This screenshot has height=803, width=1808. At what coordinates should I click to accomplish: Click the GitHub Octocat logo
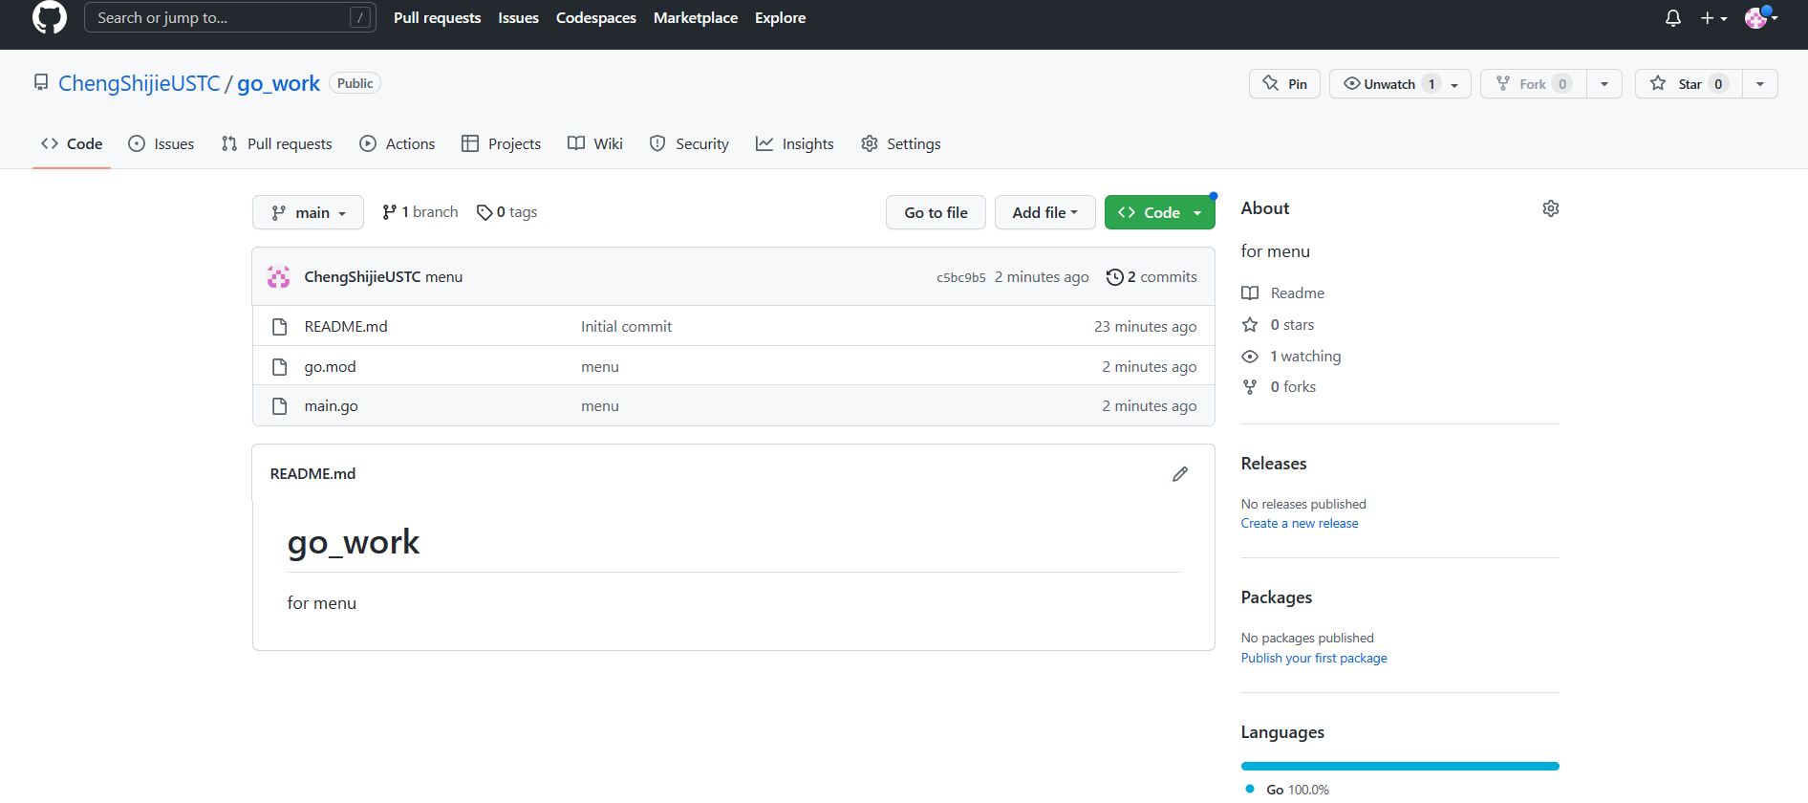point(50,17)
